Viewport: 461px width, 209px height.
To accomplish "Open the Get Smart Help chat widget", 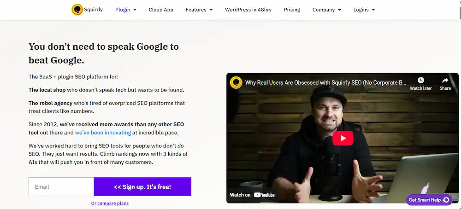I will (x=429, y=200).
